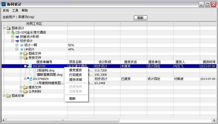The height and width of the screenshot is (124, 218).
Task: Click the [JD-329]金水湾大酒店 project icon
Action: [13, 32]
